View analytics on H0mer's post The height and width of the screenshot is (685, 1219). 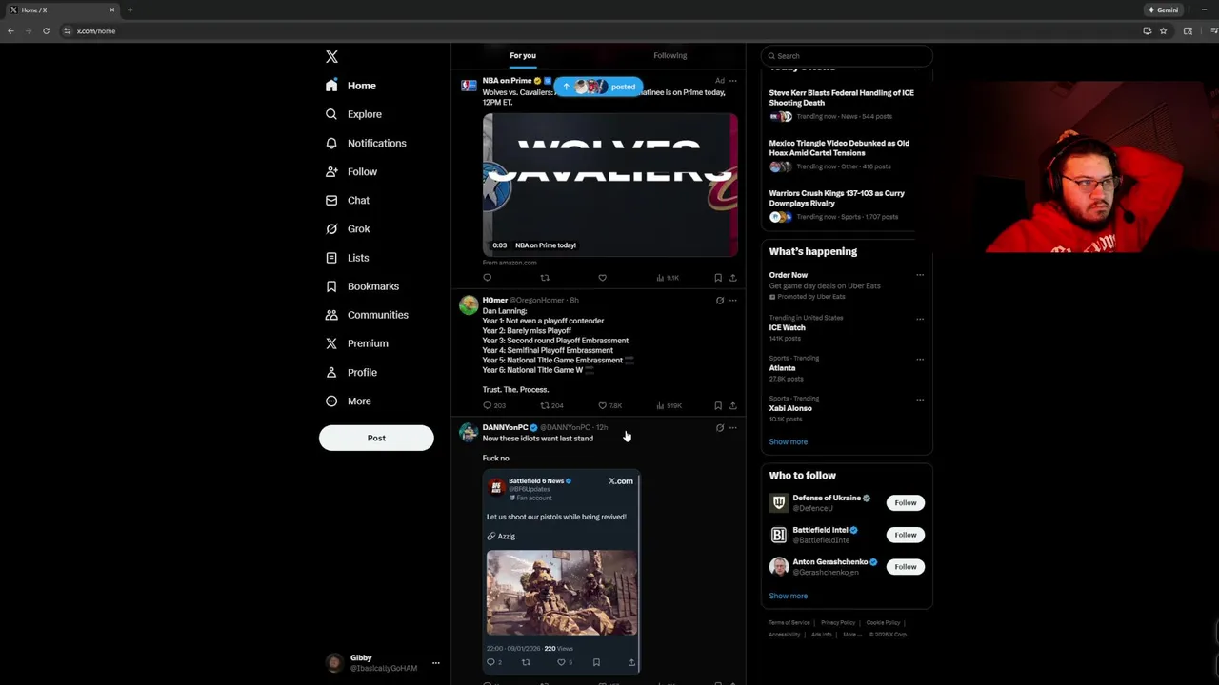coord(668,405)
